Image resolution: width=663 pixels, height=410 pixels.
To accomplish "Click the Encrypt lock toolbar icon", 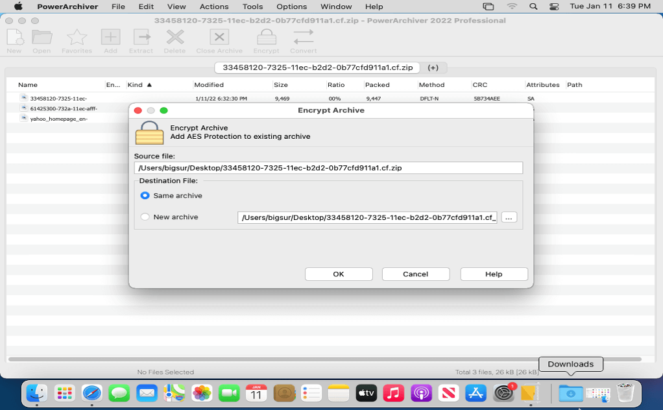I will [266, 40].
